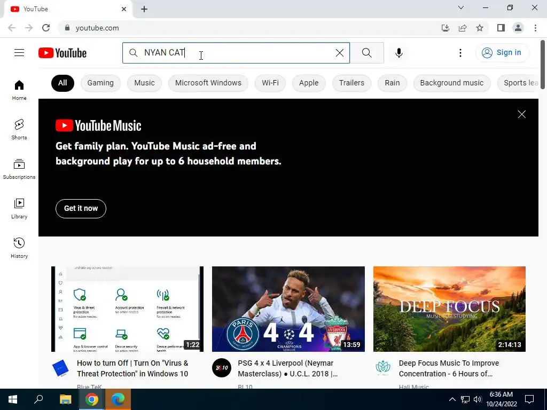Open Windows taskbar search
Screen dimensions: 547x410
click(x=38, y=399)
